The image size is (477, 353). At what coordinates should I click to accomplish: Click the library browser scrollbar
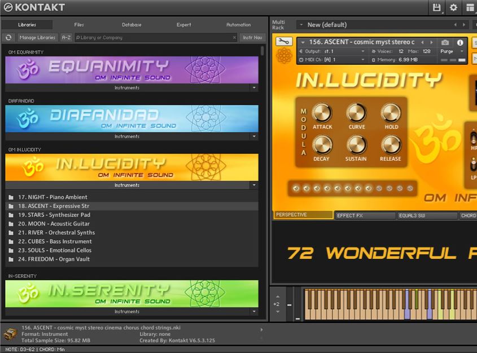262,51
